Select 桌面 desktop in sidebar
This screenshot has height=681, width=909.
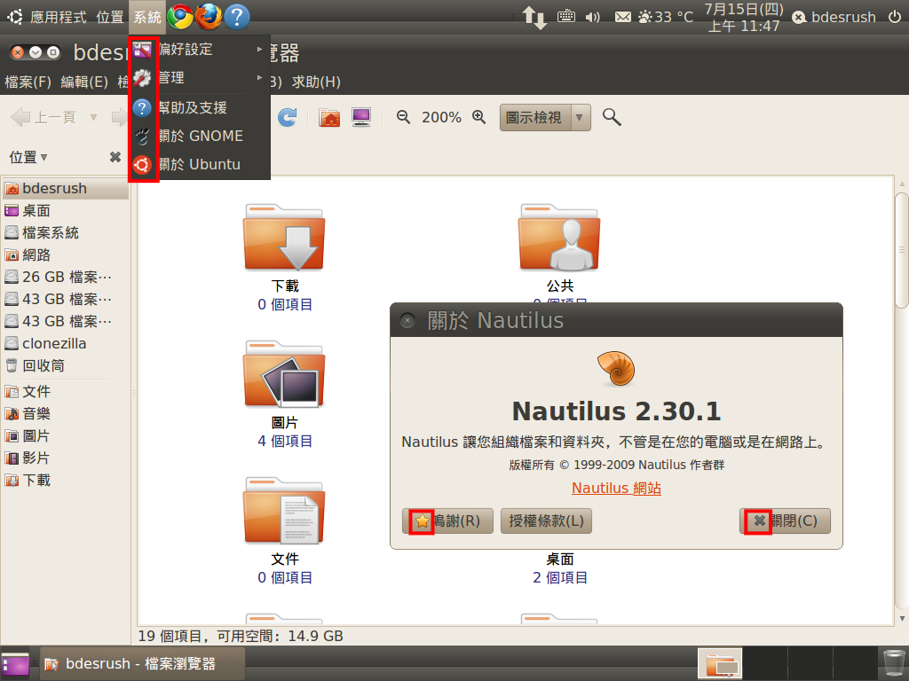coord(65,211)
